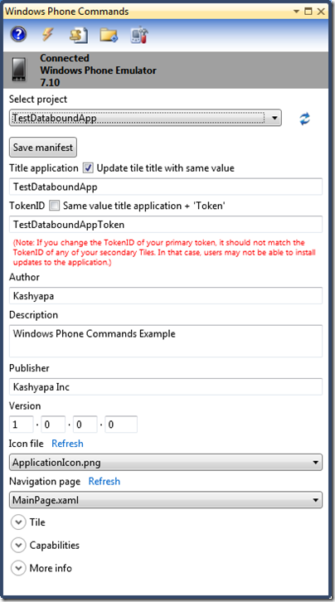335x602 pixels.
Task: Open the Navigation page MainPage.xaml dropdown
Action: click(166, 500)
